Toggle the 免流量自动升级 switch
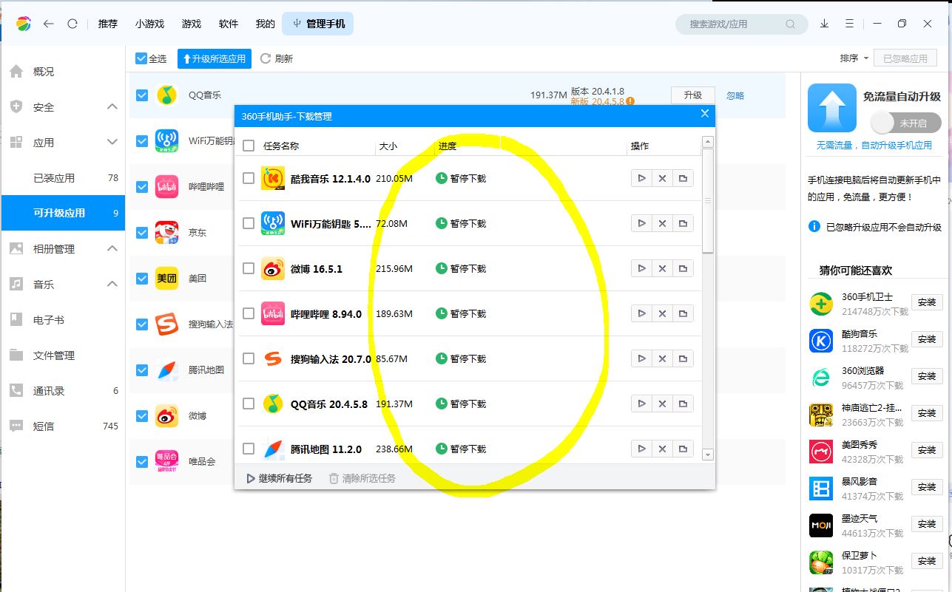The width and height of the screenshot is (952, 592). coord(906,123)
